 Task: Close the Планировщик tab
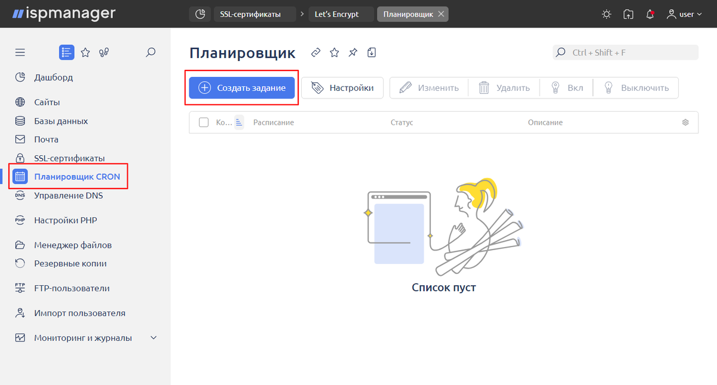(441, 14)
